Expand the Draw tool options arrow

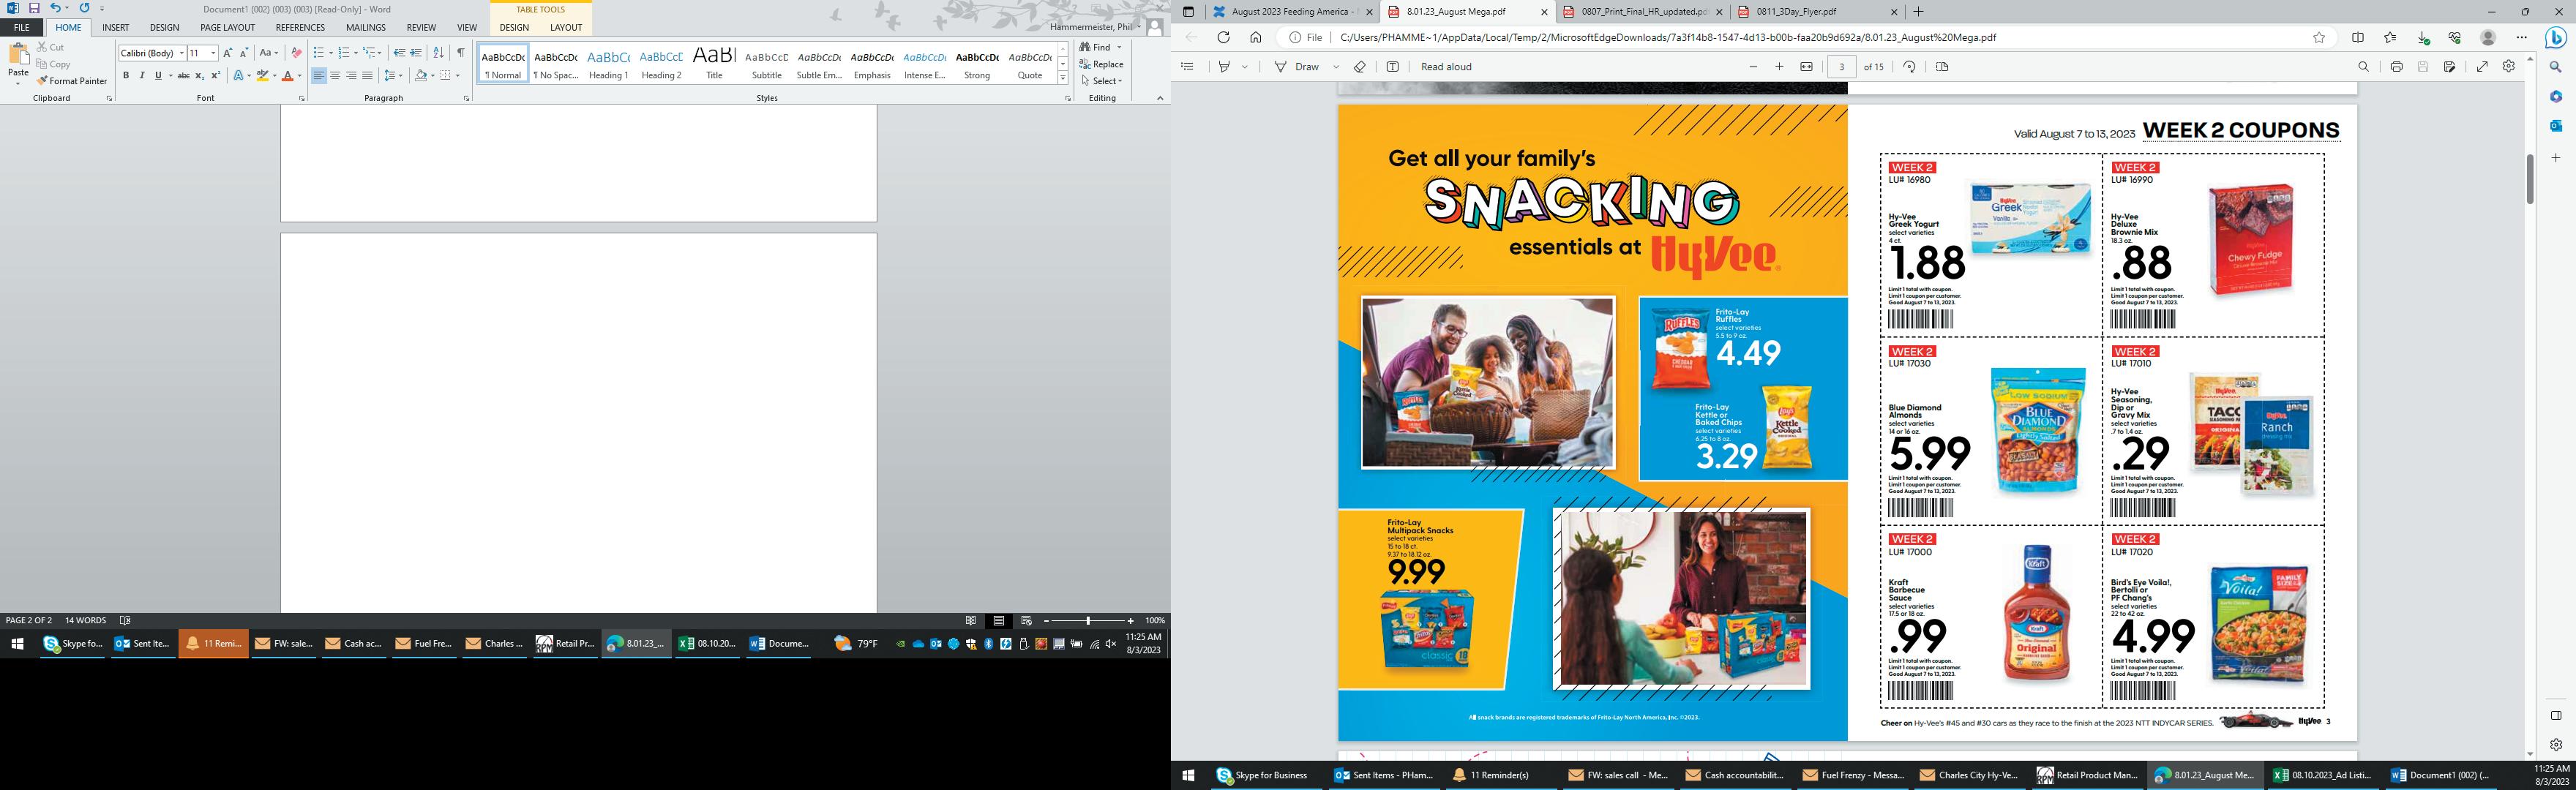click(x=1336, y=67)
